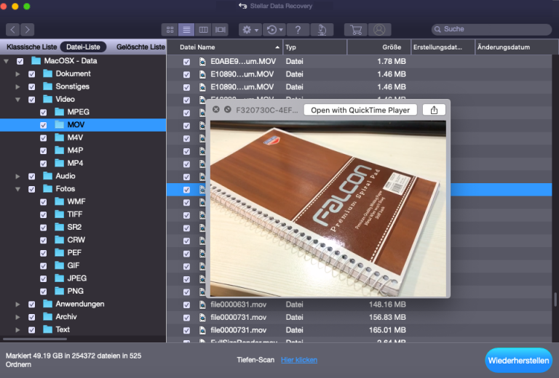Open the shopping cart purchase icon

(x=356, y=30)
